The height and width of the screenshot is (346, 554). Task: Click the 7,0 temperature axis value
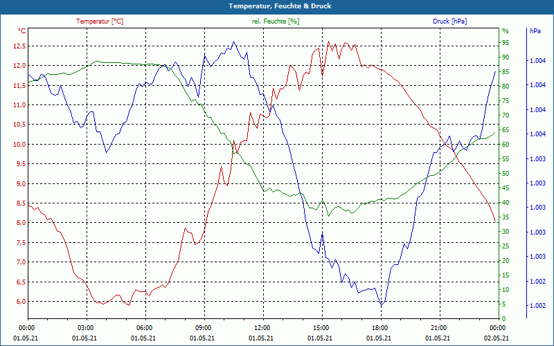(21, 262)
